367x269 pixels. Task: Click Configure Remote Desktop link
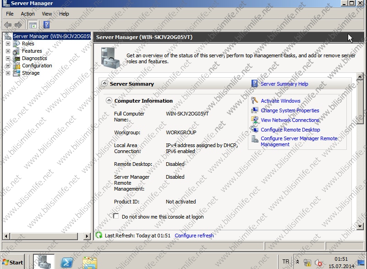pyautogui.click(x=290, y=130)
